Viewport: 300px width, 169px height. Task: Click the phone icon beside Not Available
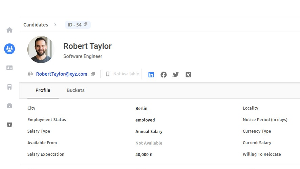[108, 74]
